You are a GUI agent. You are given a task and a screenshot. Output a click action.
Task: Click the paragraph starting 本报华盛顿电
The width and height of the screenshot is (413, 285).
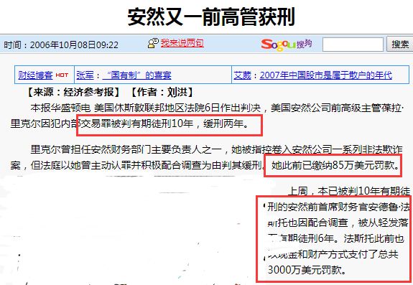coord(207,116)
